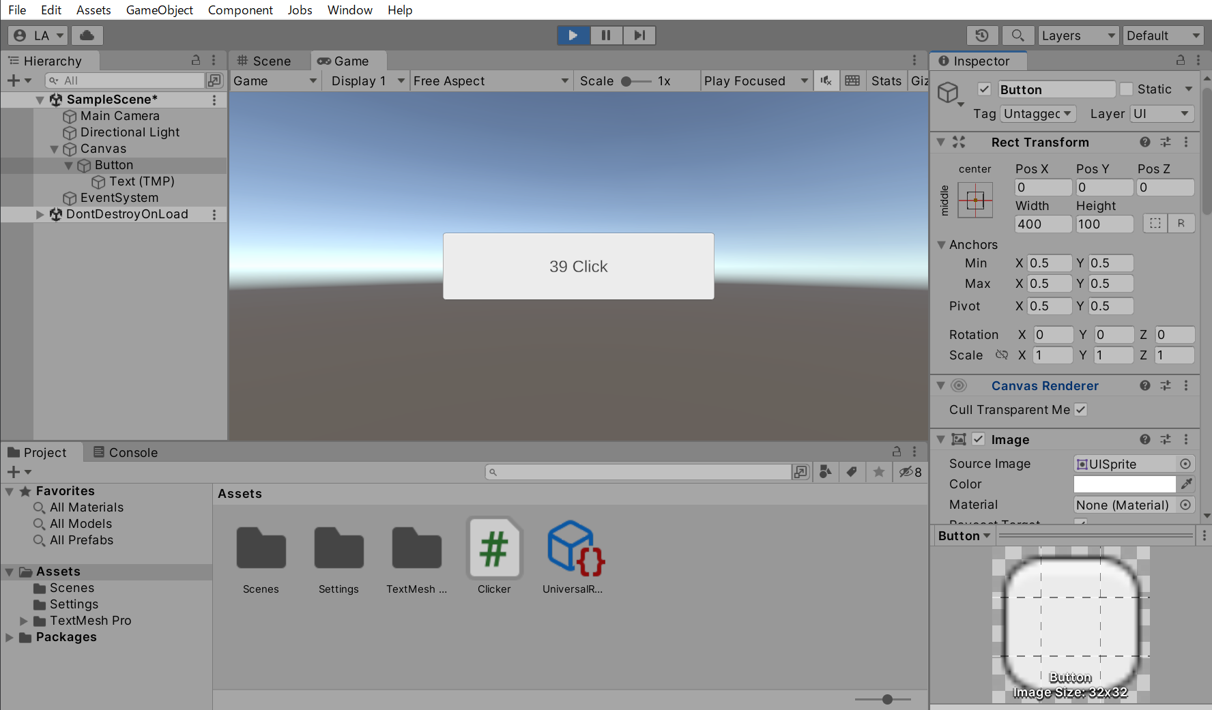The height and width of the screenshot is (710, 1212).
Task: Open the GameObject menu
Action: 159,10
